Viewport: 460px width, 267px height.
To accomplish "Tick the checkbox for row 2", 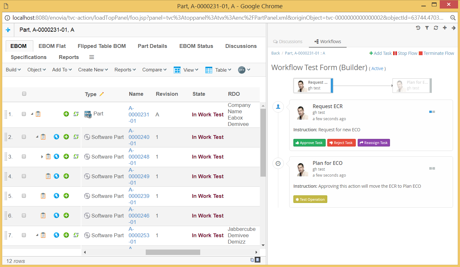I will pyautogui.click(x=24, y=137).
